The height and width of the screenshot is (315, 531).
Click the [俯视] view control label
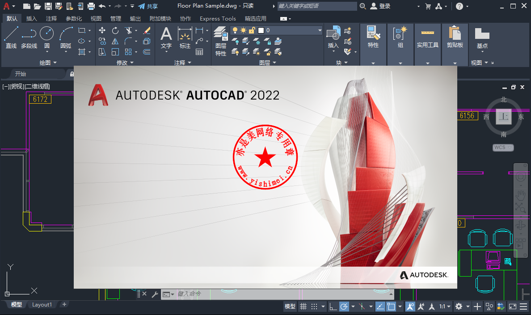click(x=17, y=86)
